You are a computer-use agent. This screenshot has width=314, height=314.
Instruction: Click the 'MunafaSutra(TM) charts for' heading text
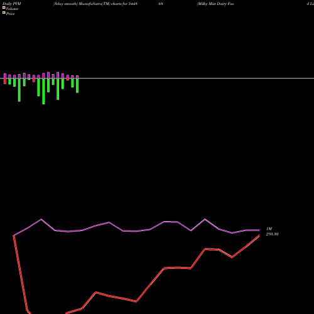(103, 4)
